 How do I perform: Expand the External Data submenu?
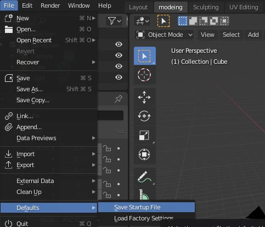tap(94, 181)
